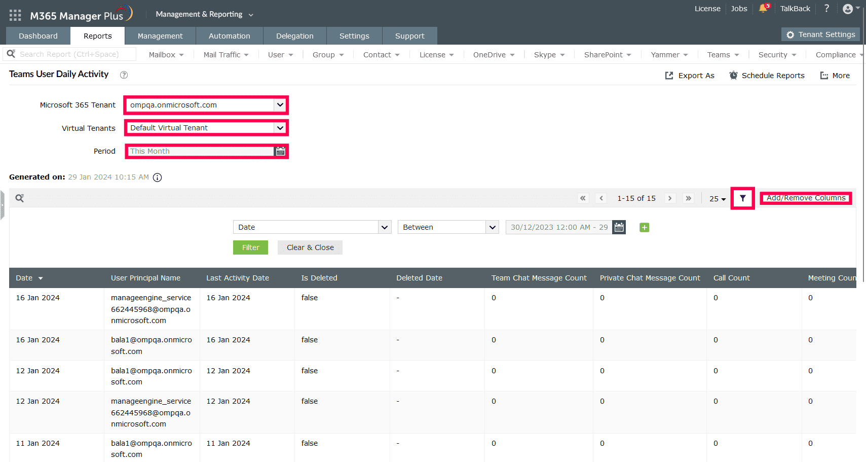The width and height of the screenshot is (866, 462).
Task: Go to the next page of results
Action: tap(670, 198)
